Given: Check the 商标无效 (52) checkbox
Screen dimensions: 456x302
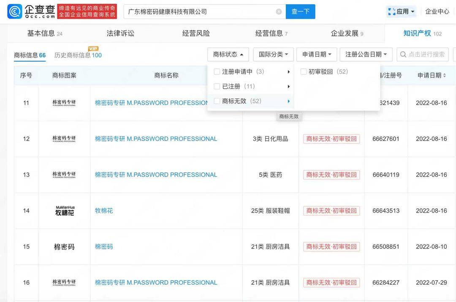Looking at the screenshot, I should click(217, 101).
